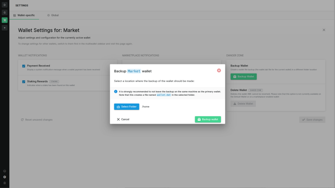Open the D wallet in sidebar

pos(5,5)
